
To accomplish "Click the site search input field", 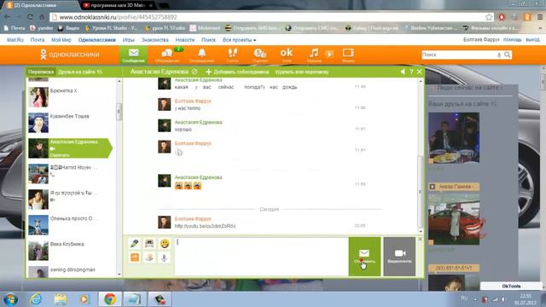I will pyautogui.click(x=459, y=55).
